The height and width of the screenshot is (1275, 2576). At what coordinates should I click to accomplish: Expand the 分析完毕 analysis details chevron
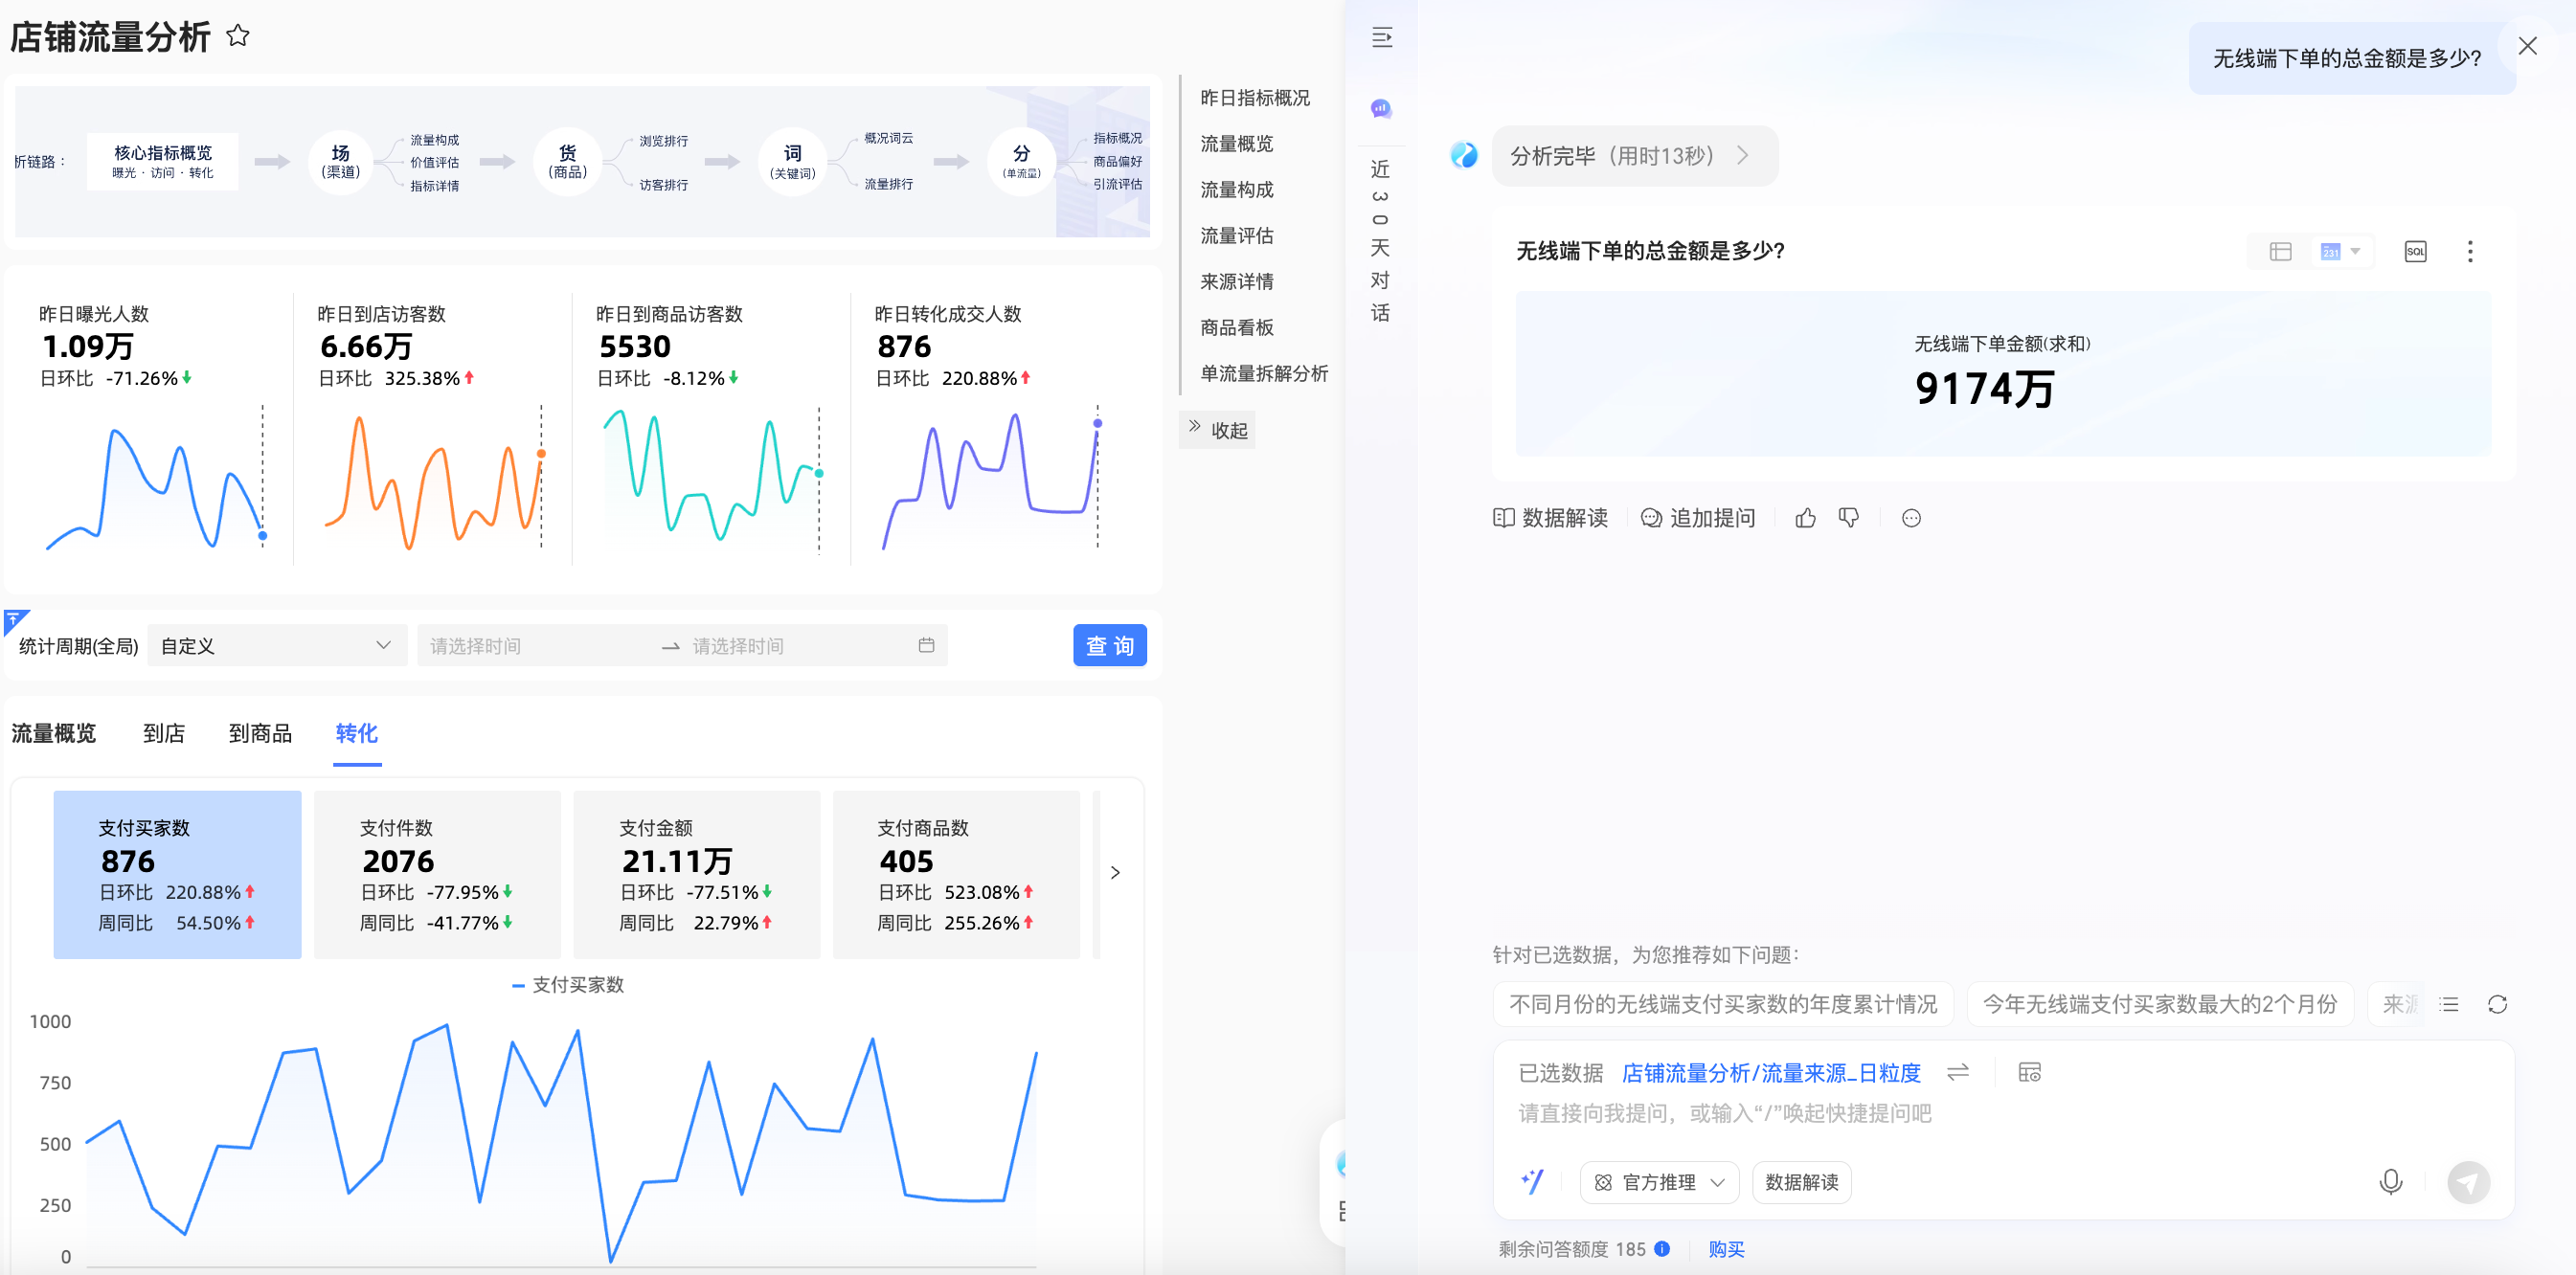point(1743,156)
